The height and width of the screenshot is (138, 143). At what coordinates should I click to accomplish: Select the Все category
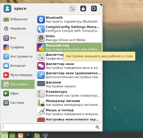click(x=18, y=38)
